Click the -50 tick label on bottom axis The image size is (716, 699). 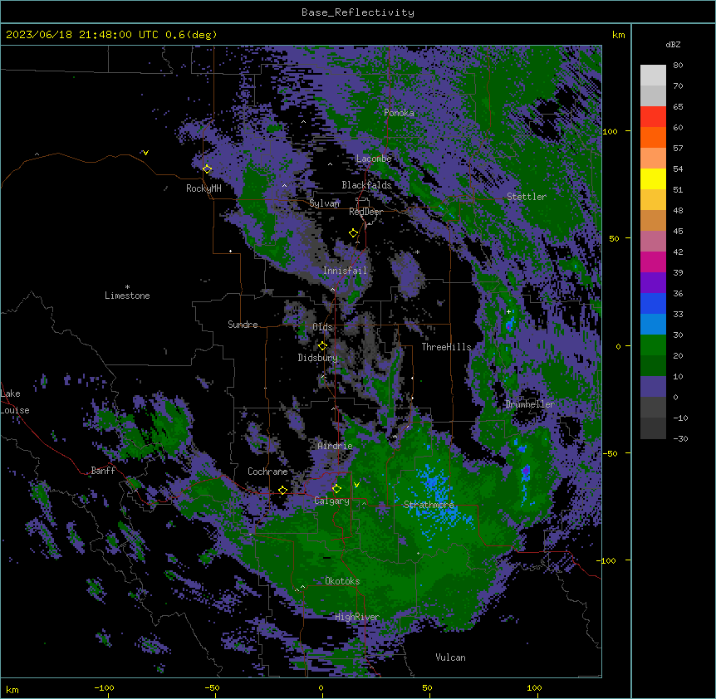coord(212,687)
